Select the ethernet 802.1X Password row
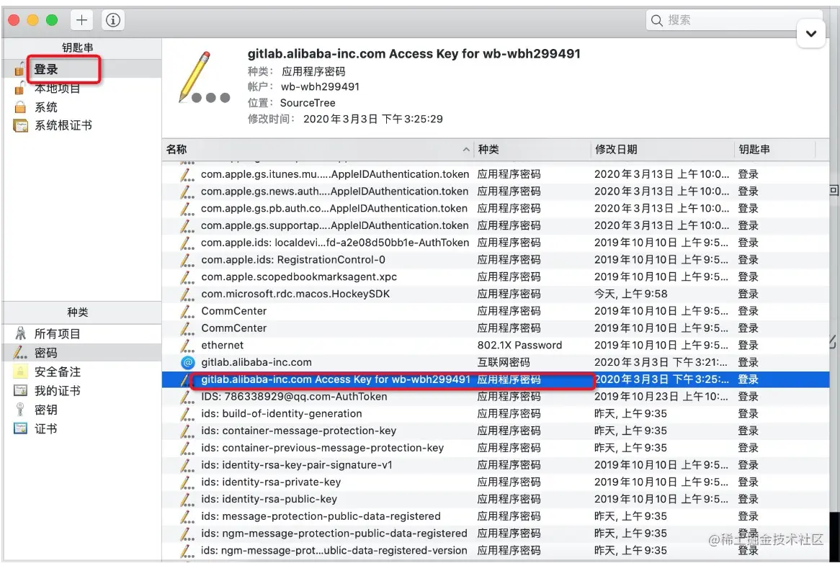The width and height of the screenshot is (840, 563). [496, 345]
